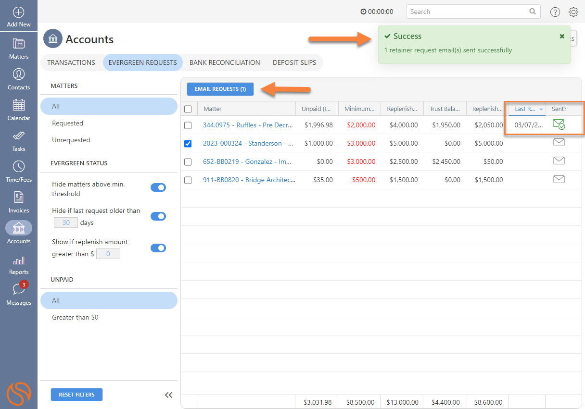585x409 pixels.
Task: Click the Search input field
Action: click(x=468, y=12)
